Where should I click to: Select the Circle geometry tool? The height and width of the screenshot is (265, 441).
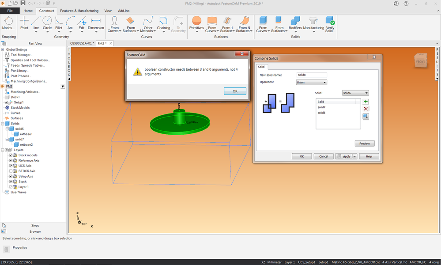[47, 23]
